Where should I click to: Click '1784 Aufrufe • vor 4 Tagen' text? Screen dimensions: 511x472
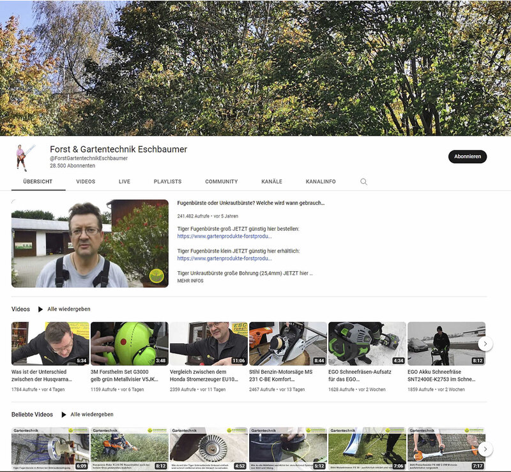coord(38,389)
